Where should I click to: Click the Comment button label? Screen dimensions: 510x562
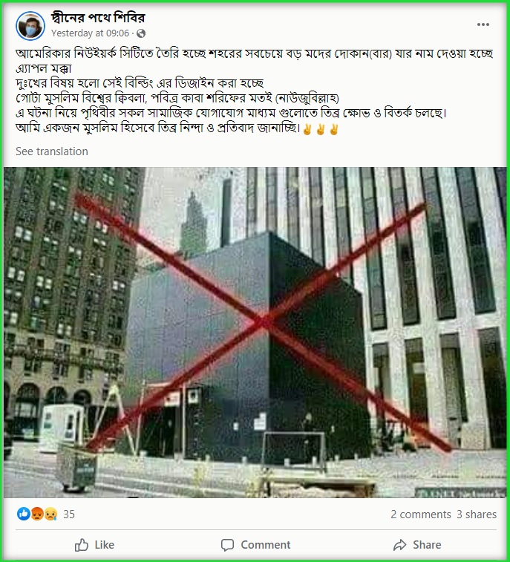[265, 545]
